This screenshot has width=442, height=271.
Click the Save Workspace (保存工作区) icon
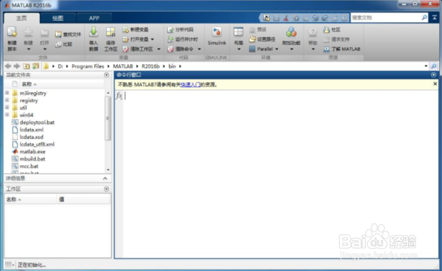tap(110, 32)
